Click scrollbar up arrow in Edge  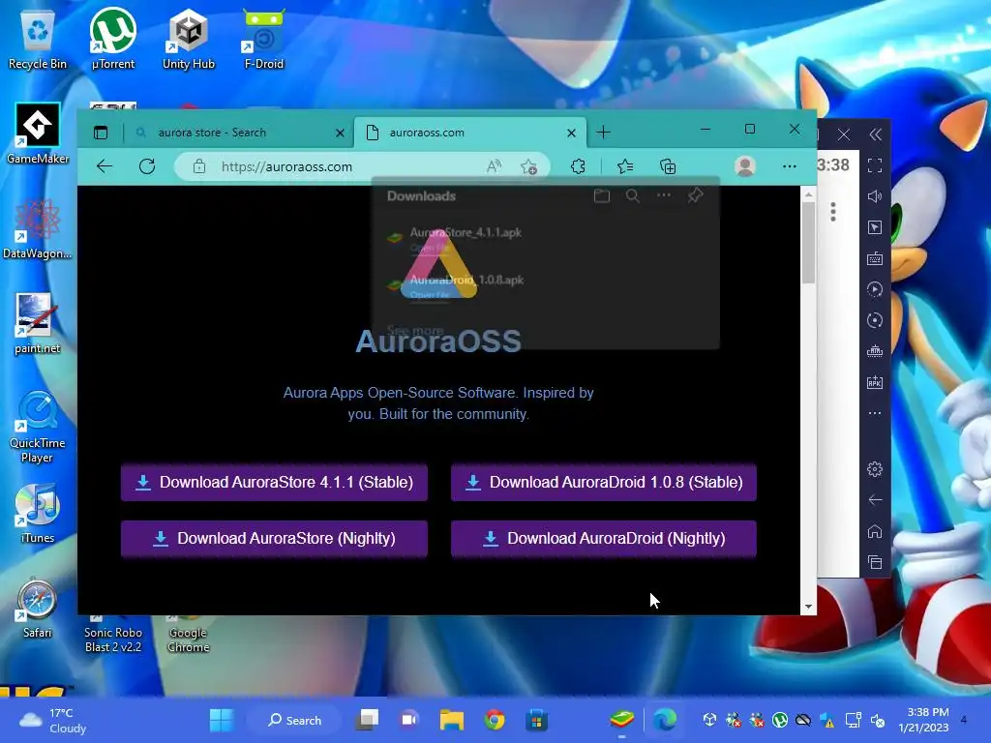tap(808, 194)
